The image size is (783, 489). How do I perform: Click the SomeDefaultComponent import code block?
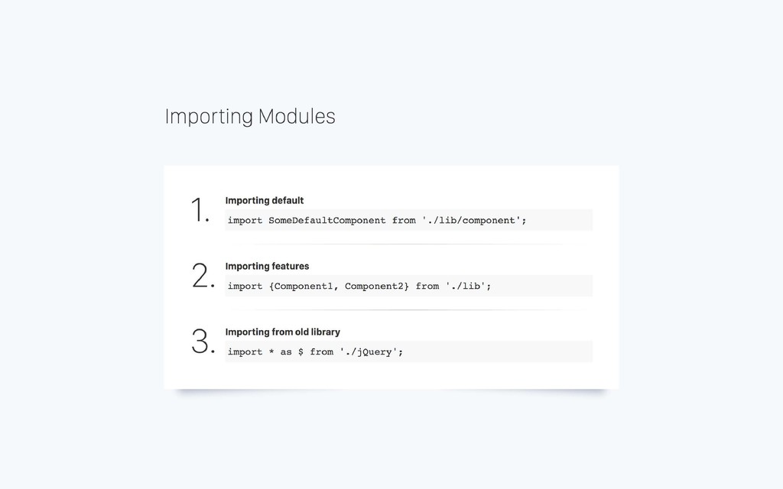[x=408, y=220]
